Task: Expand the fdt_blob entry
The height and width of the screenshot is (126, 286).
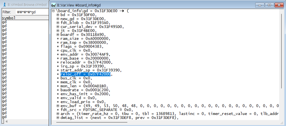Action: [x=58, y=23]
